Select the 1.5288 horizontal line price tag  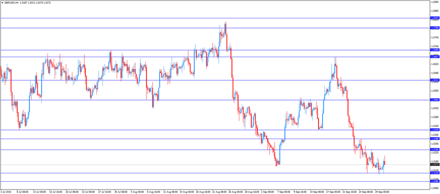[435, 139]
